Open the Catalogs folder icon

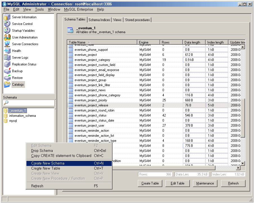tap(7, 85)
